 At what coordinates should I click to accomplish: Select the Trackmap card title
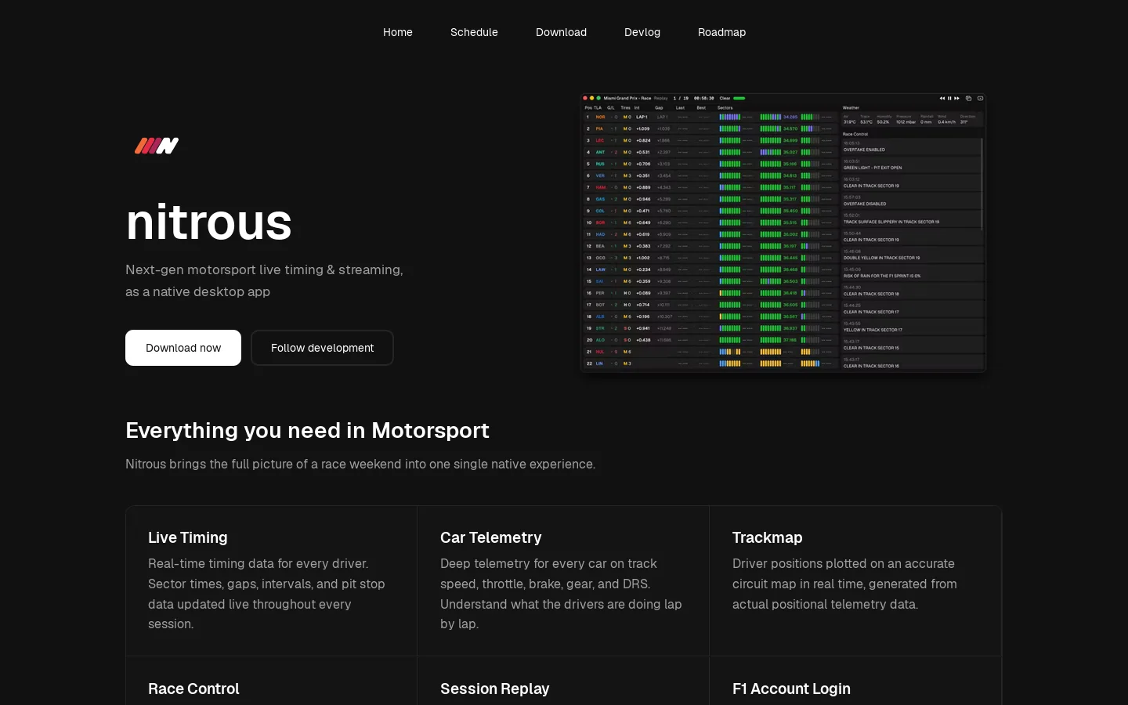click(768, 537)
